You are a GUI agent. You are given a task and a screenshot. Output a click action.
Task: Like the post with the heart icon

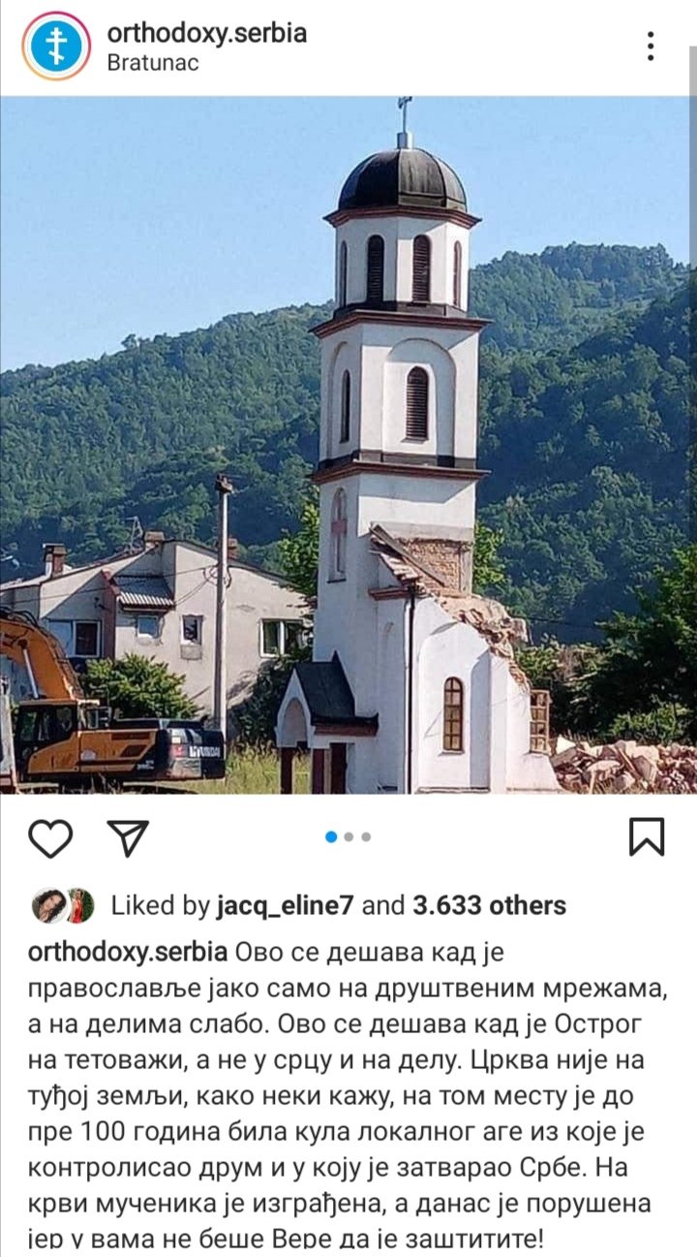click(50, 837)
